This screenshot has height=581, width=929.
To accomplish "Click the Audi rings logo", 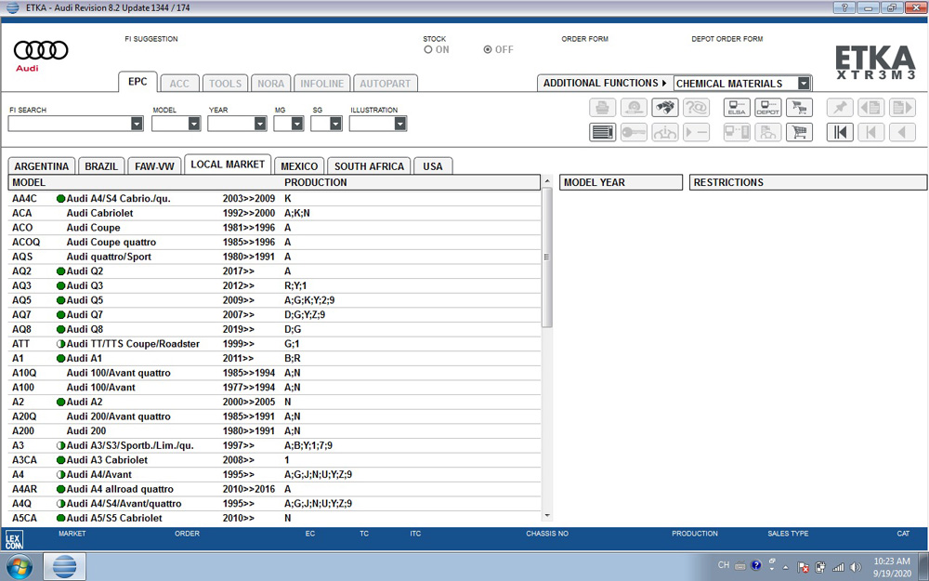I will click(x=41, y=50).
